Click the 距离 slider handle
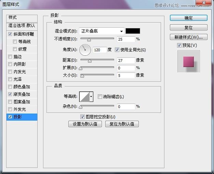 pyautogui.click(x=90, y=61)
